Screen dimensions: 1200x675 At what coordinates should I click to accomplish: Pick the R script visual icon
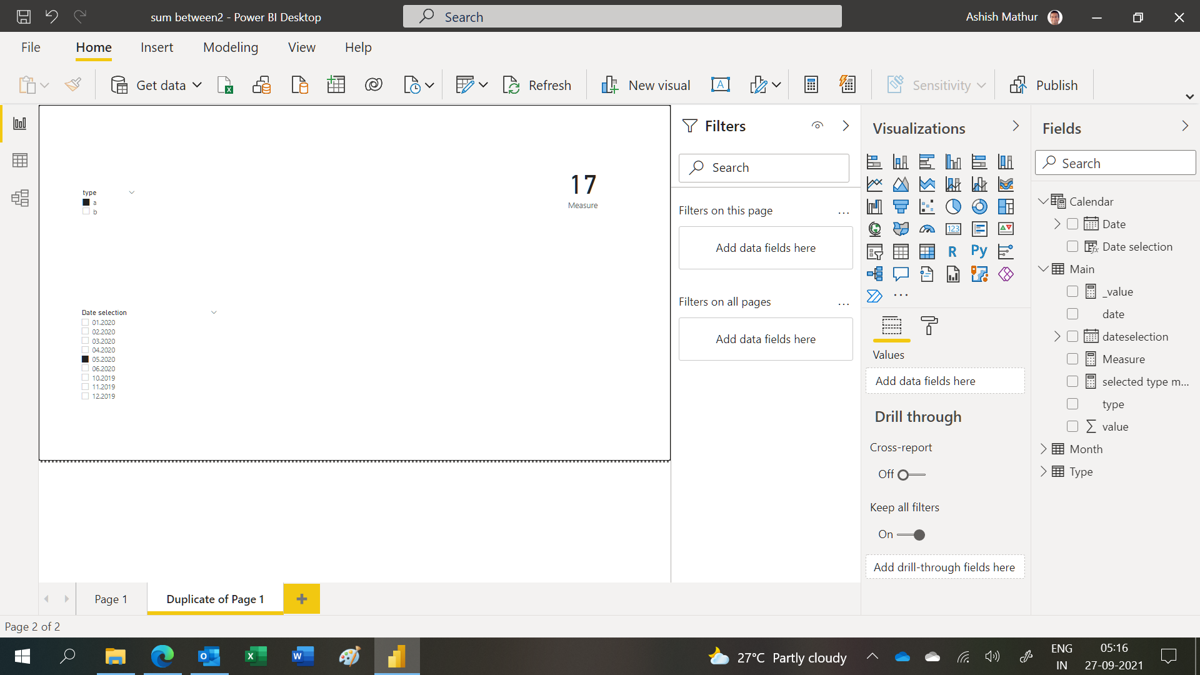pyautogui.click(x=953, y=251)
